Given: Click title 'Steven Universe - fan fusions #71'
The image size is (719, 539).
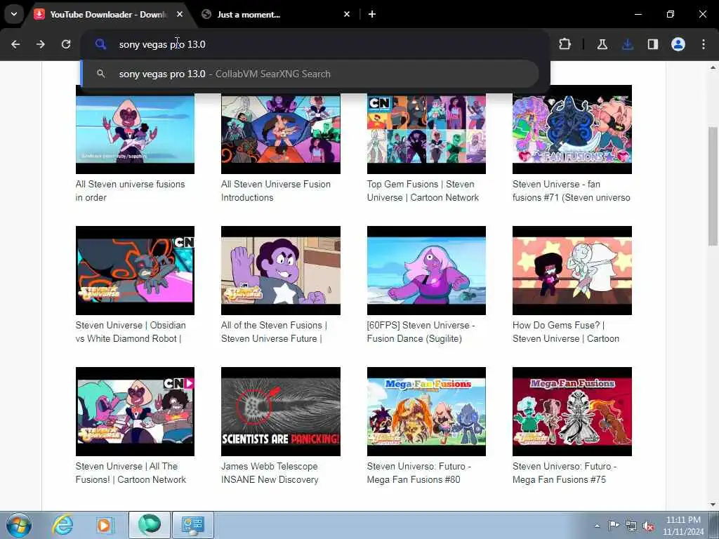Looking at the screenshot, I should point(572,191).
